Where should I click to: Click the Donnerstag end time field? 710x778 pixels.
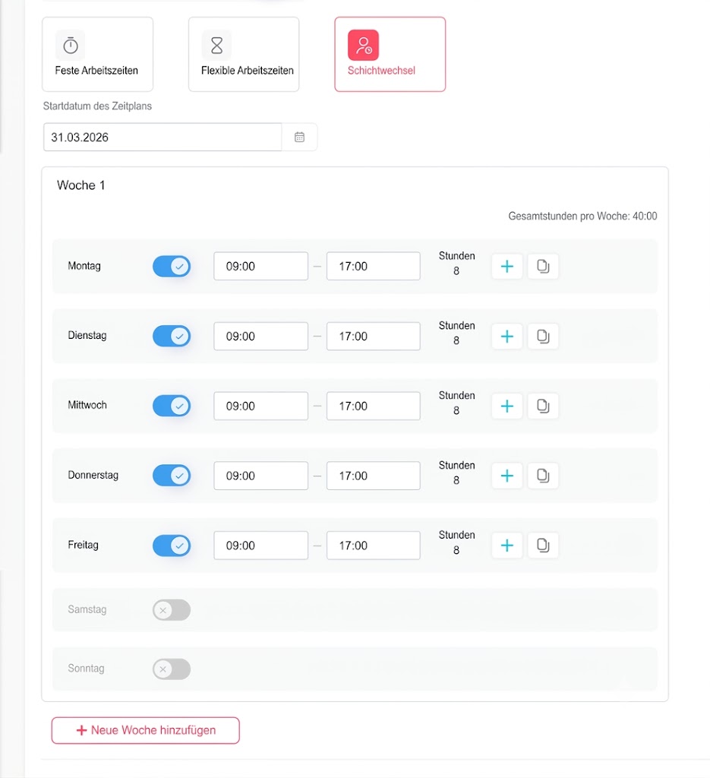(x=374, y=476)
